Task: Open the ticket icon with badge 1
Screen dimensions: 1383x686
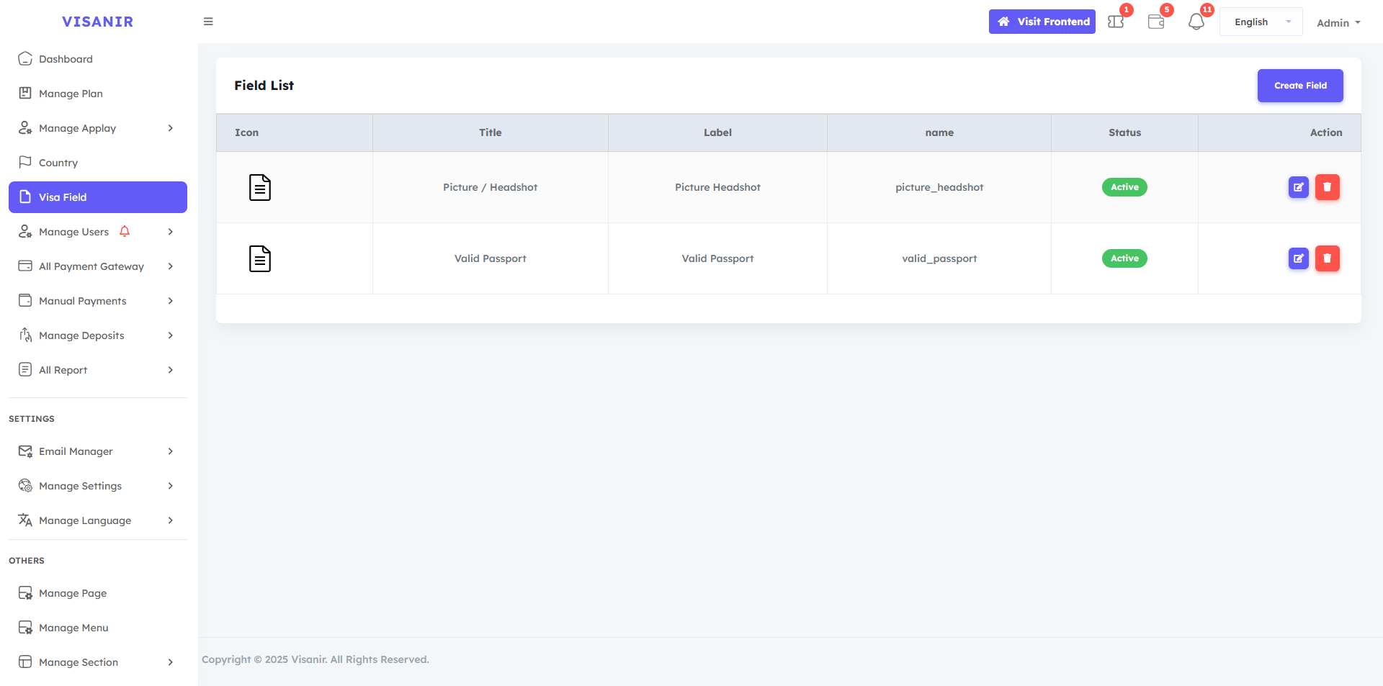Action: pyautogui.click(x=1116, y=22)
